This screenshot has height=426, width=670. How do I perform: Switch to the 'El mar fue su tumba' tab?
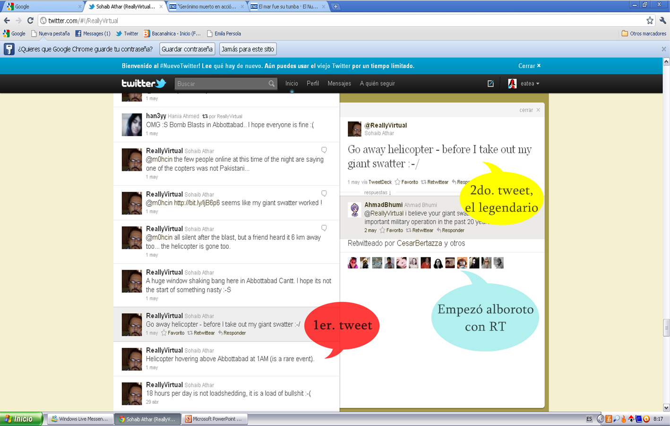coord(288,7)
